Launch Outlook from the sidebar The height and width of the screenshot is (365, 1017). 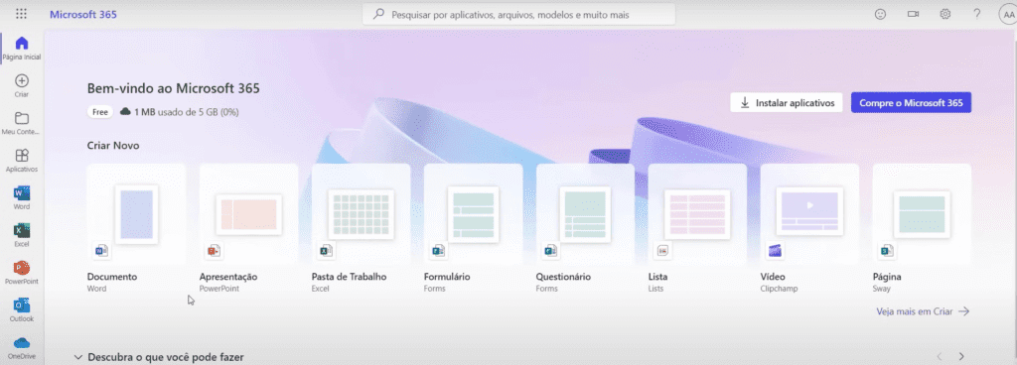(x=22, y=310)
